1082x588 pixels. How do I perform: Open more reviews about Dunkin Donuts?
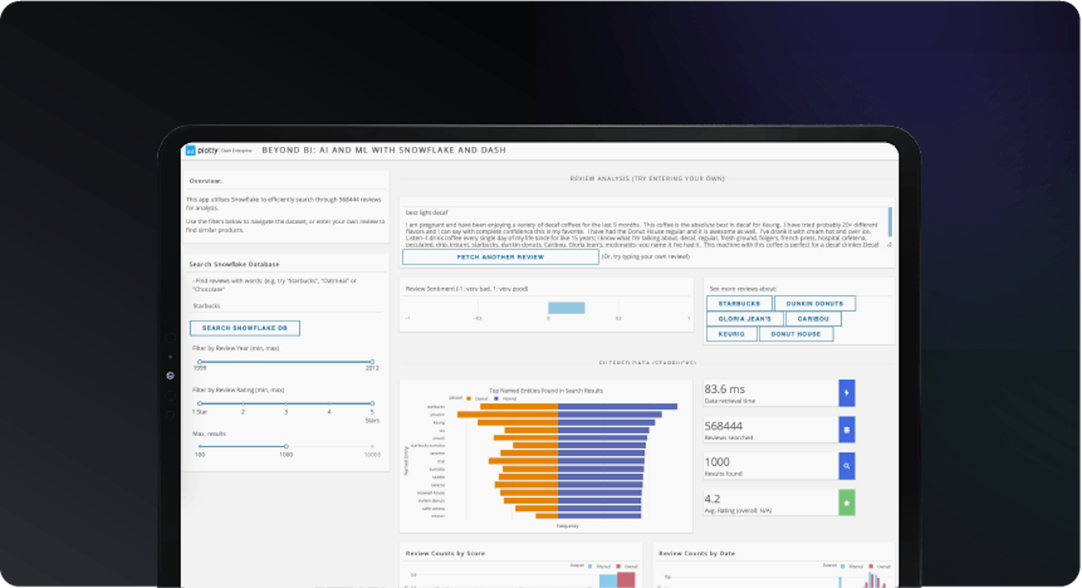(815, 304)
